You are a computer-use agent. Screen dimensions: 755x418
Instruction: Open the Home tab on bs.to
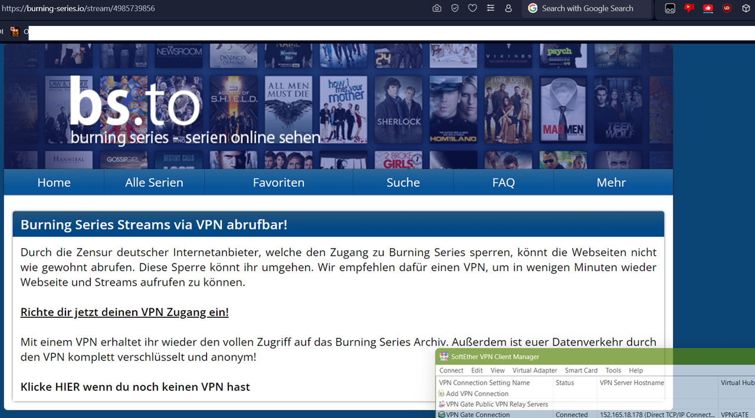pyautogui.click(x=54, y=183)
